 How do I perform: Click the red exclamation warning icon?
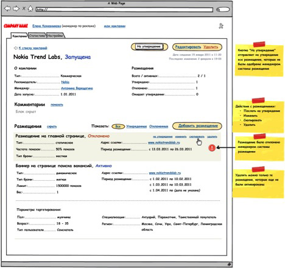pyautogui.click(x=212, y=147)
